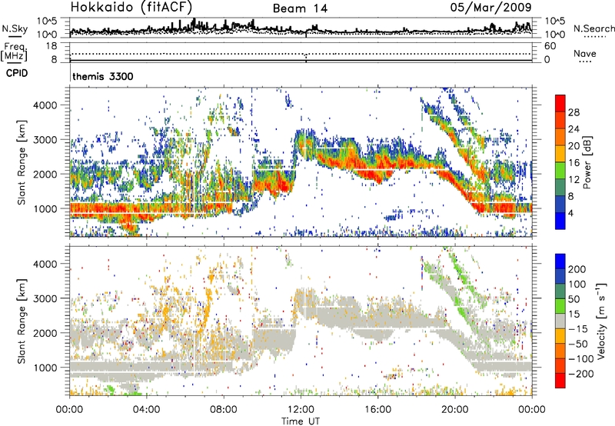The image size is (615, 426).
Task: Click the '-200' velocity colorbar tick label
Action: click(581, 374)
